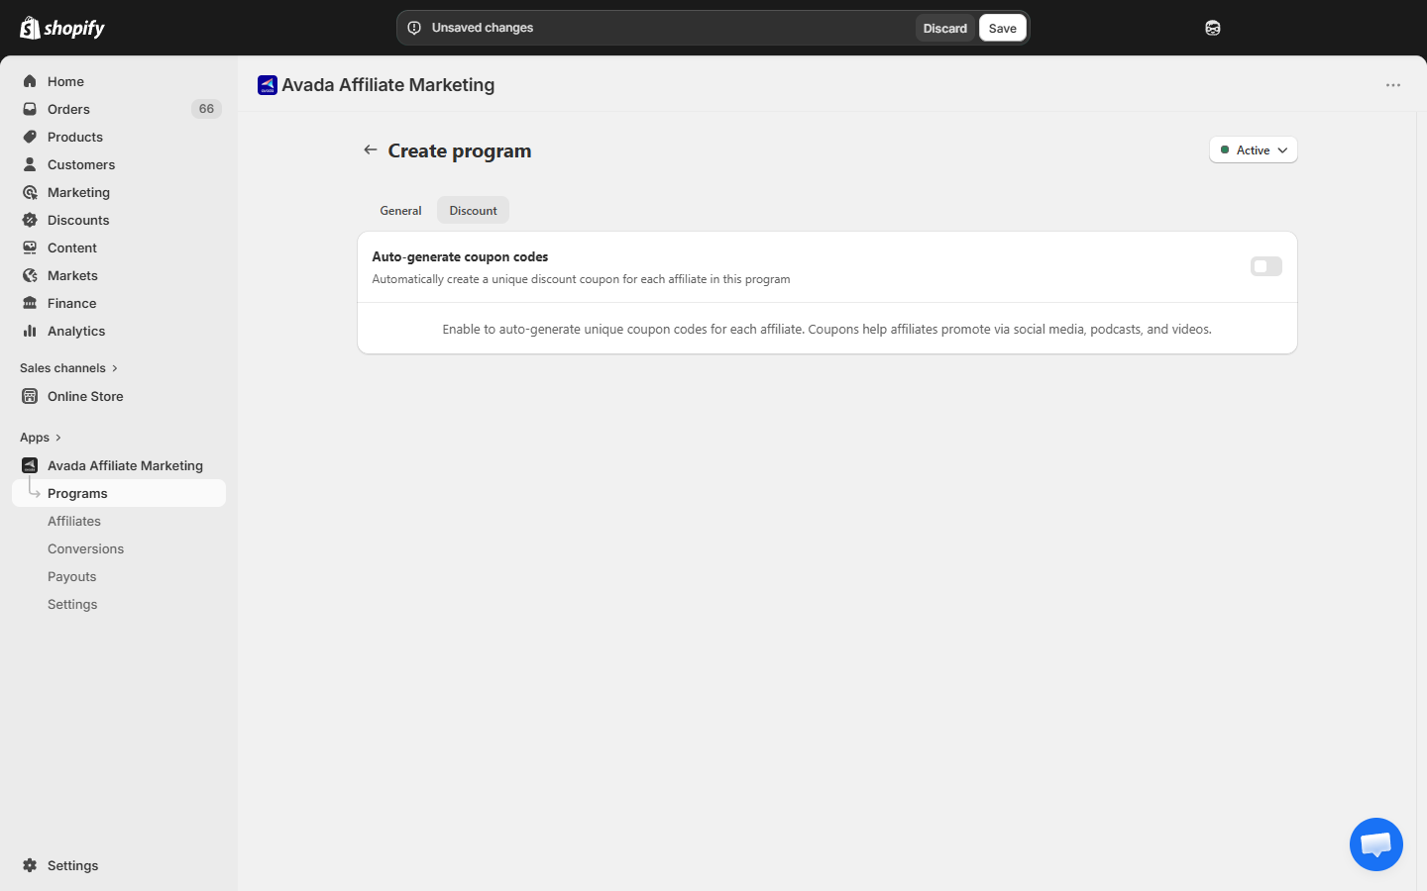This screenshot has width=1427, height=891.
Task: Open the Orders page link
Action: tap(68, 109)
